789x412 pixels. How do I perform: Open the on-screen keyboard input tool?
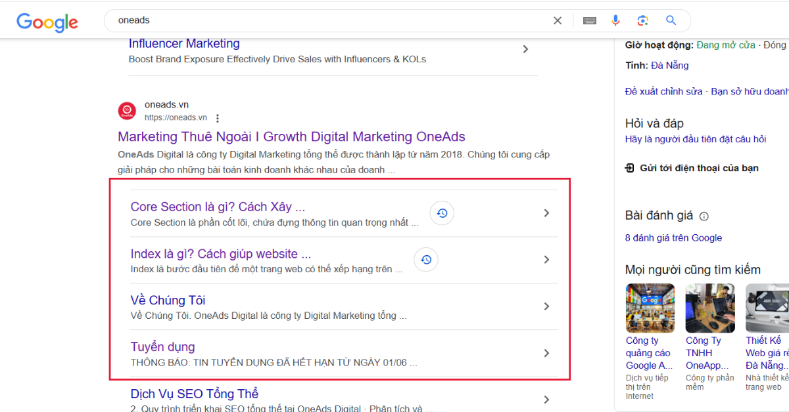click(x=590, y=20)
